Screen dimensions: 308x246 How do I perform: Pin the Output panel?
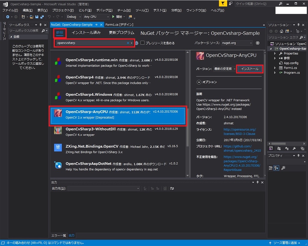[x=257, y=182]
